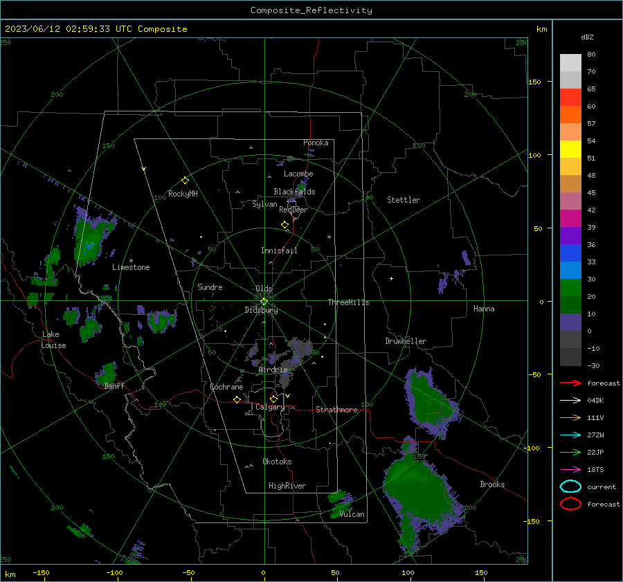Click the Sundre label
Image resolution: width=623 pixels, height=582 pixels.
(x=210, y=287)
